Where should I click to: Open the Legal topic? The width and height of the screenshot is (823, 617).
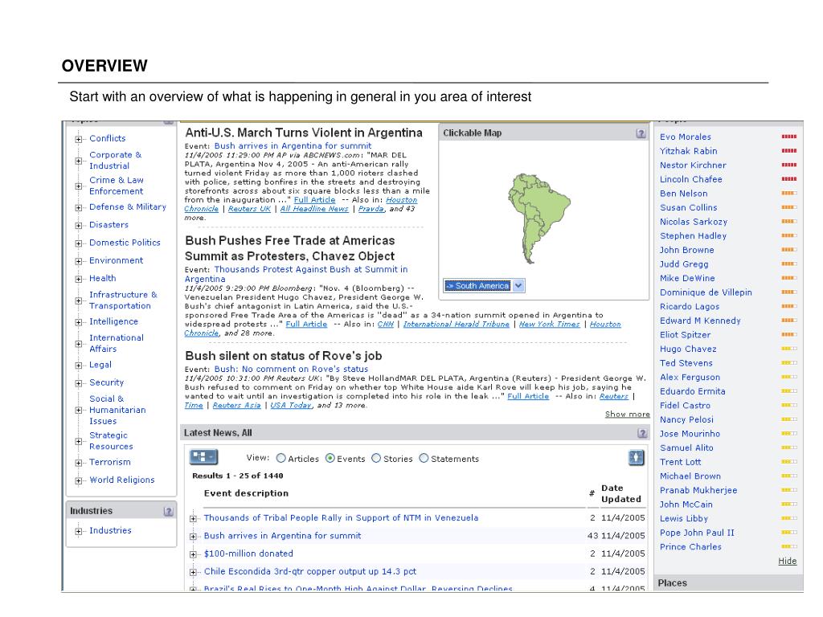[x=100, y=365]
